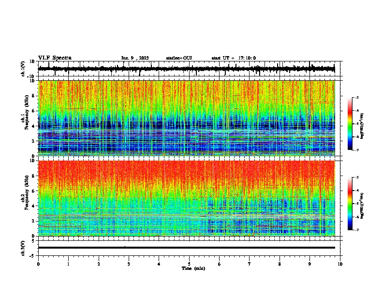Click the ch.2 spectrogram color scale bar
The width and height of the screenshot is (383, 296).
350,204
